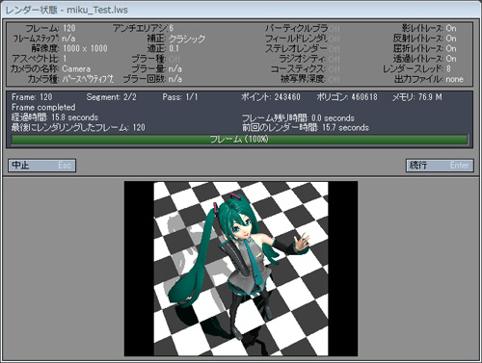Click the 続行 (Continue) button

coord(440,166)
